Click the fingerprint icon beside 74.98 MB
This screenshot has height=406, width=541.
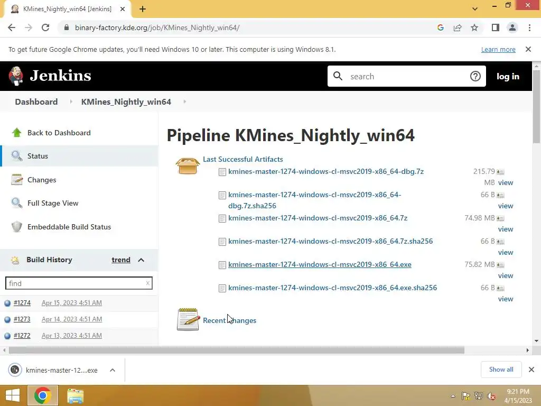point(500,218)
